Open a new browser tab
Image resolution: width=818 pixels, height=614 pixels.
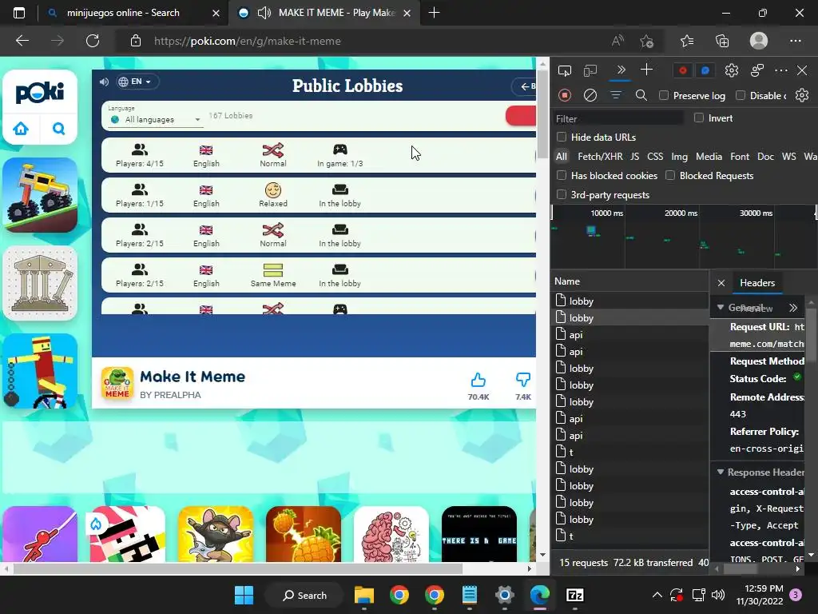click(434, 13)
